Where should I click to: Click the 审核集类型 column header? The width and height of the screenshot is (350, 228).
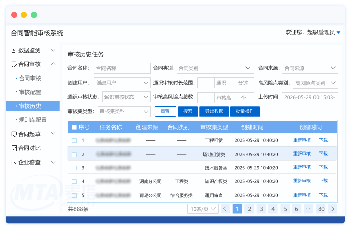point(214,127)
